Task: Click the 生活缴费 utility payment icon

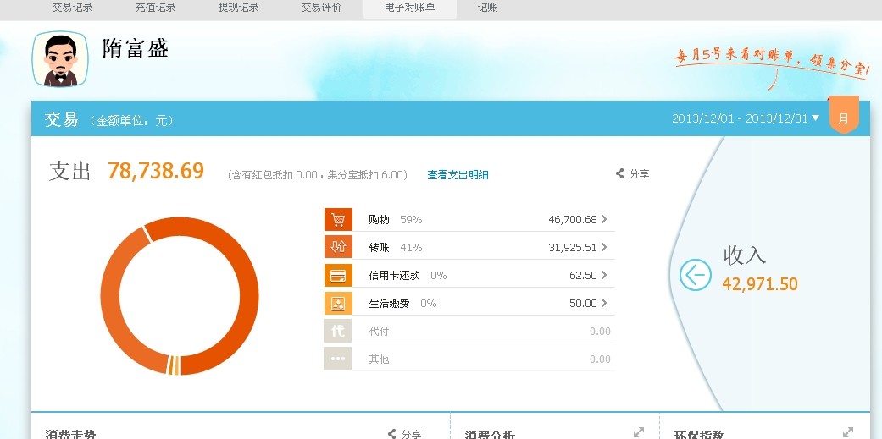Action: [x=337, y=303]
